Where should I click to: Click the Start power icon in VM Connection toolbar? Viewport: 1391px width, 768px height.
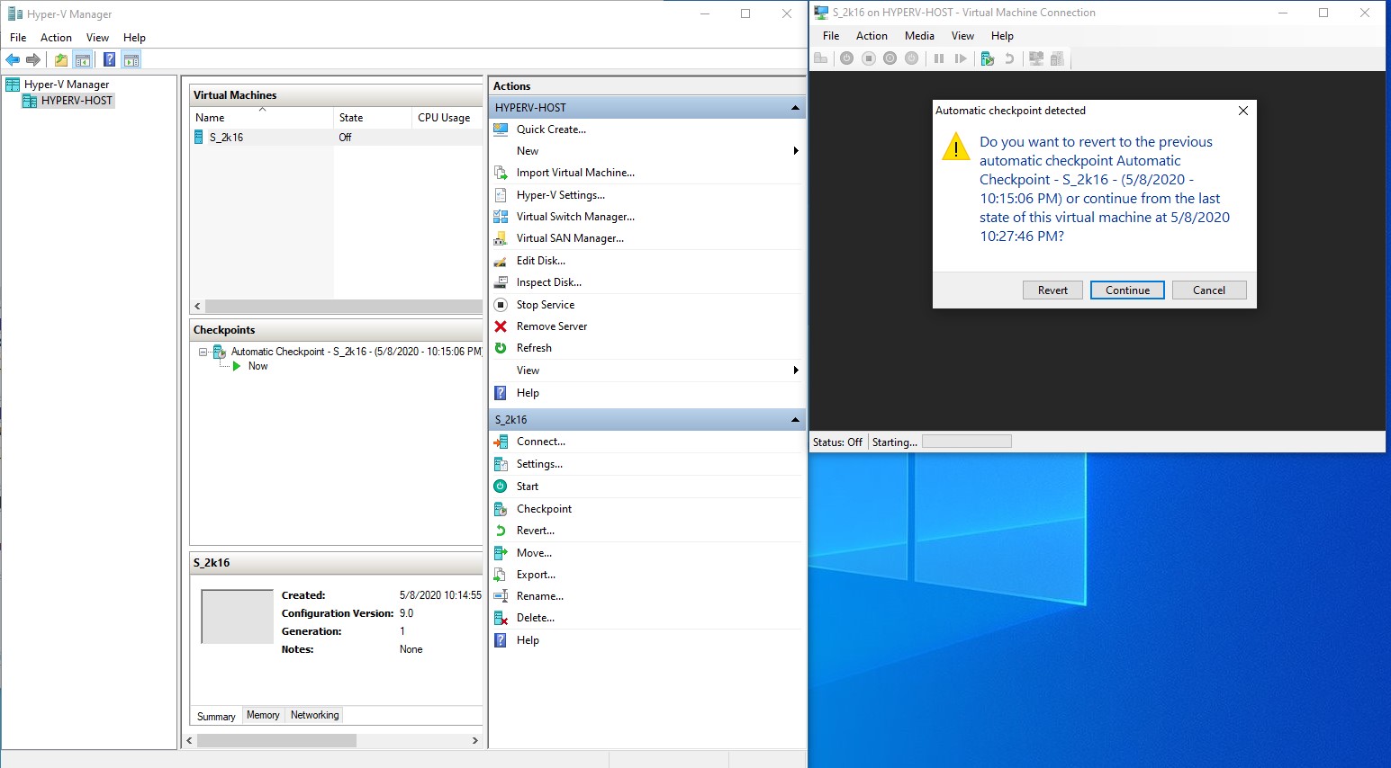click(x=846, y=58)
